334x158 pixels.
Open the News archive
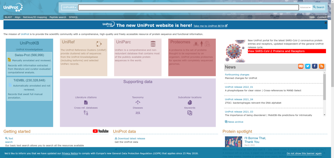[x=234, y=122]
